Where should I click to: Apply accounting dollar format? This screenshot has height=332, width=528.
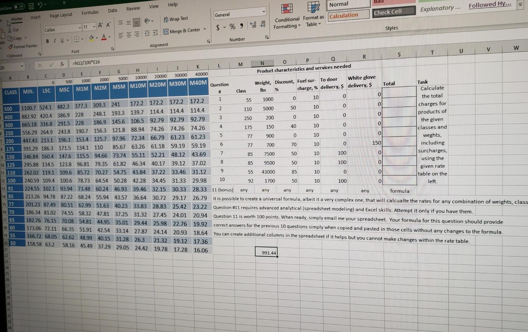point(218,28)
